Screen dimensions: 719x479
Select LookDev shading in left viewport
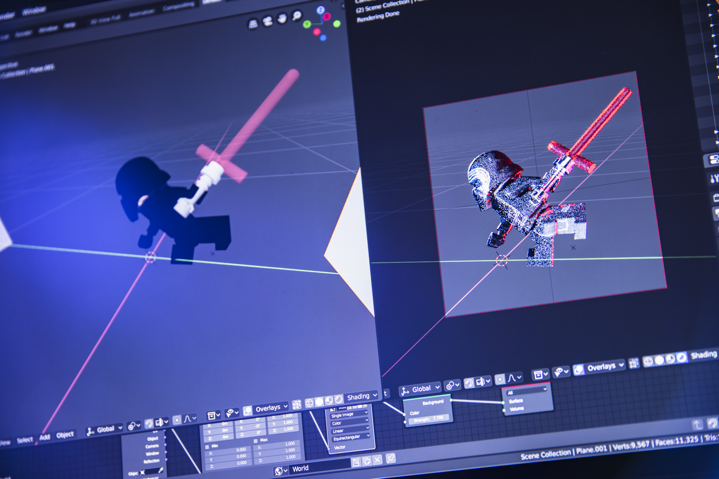tap(329, 400)
